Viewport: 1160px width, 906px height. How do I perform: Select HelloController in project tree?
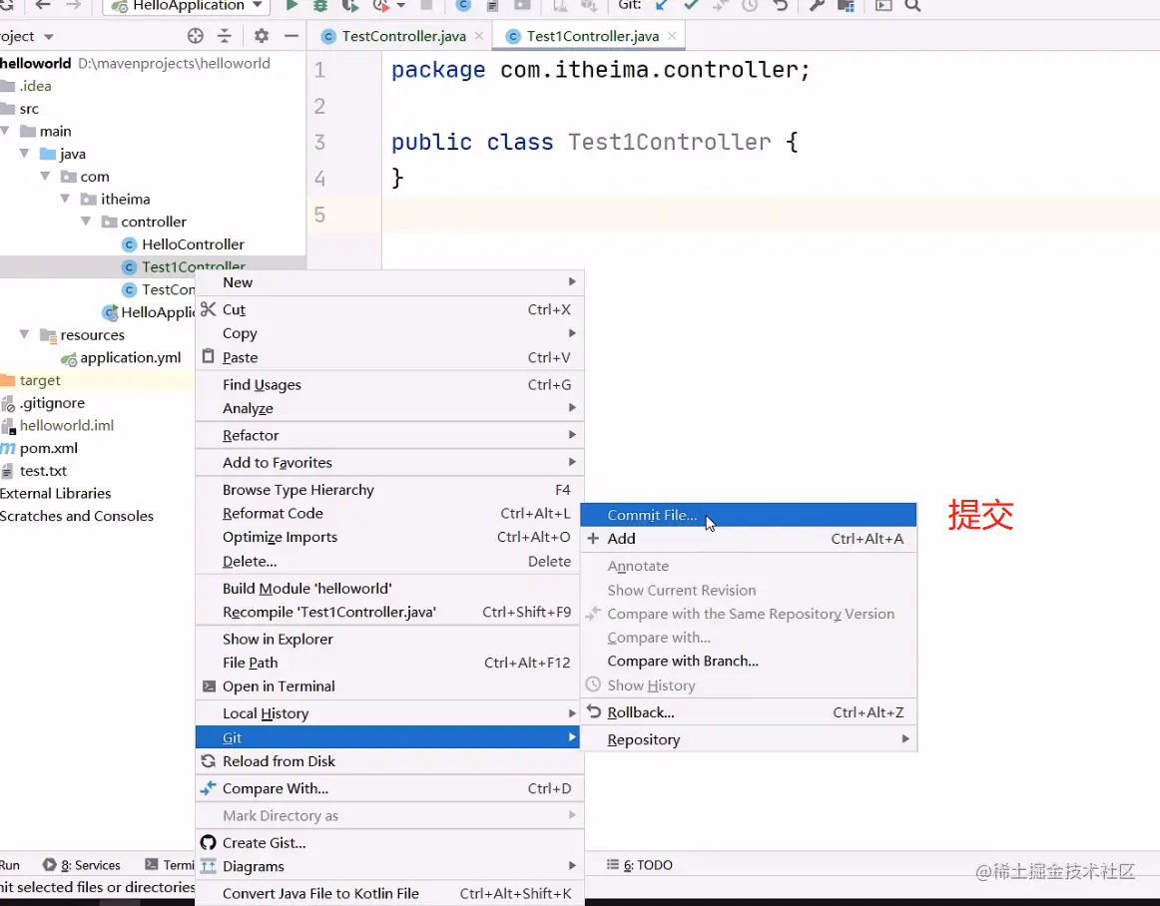point(193,244)
